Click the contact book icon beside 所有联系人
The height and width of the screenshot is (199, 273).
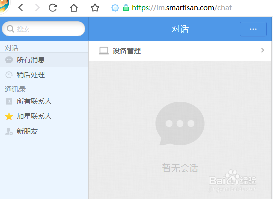(9, 101)
